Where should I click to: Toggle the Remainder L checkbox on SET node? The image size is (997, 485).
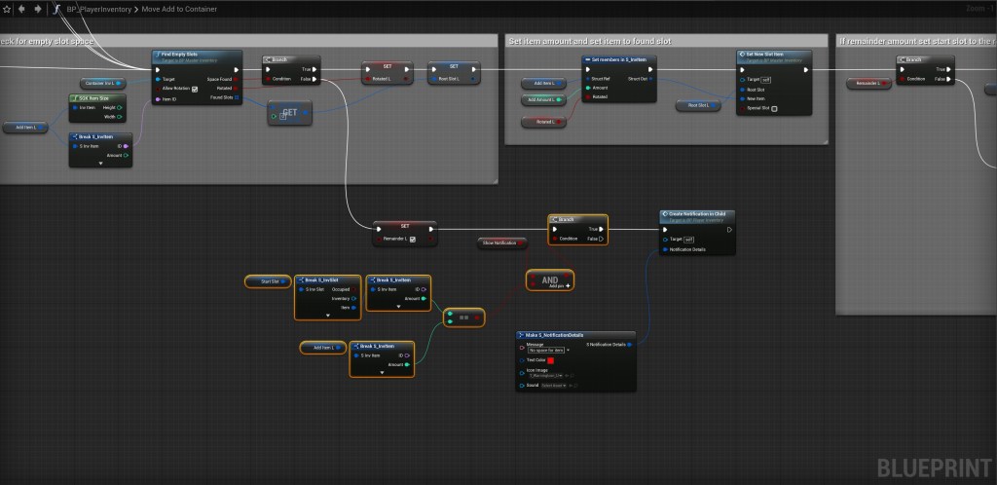tap(414, 239)
